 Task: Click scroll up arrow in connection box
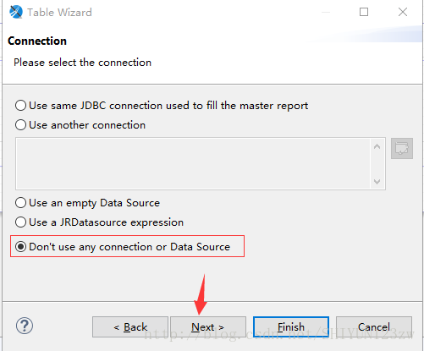(x=377, y=146)
